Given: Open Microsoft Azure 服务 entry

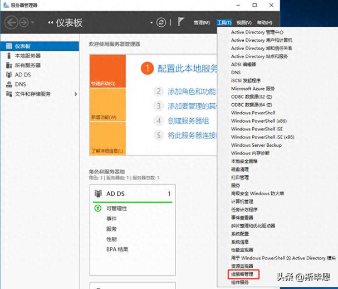Looking at the screenshot, I should coord(253,89).
